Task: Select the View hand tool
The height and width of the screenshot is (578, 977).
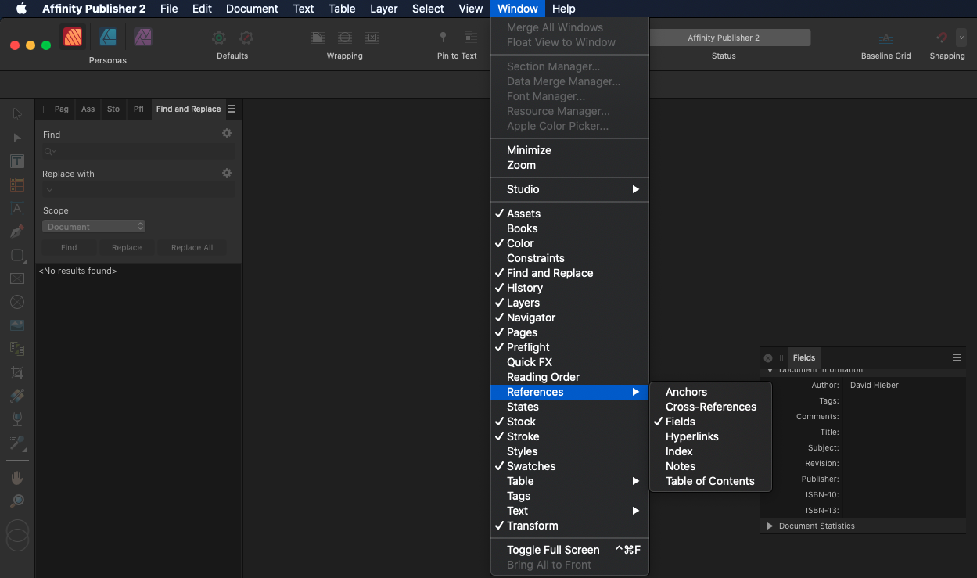Action: [x=17, y=477]
